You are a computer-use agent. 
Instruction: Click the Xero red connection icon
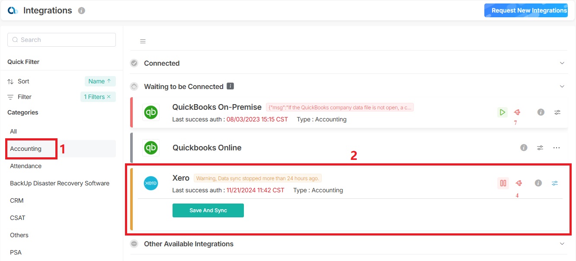pos(518,183)
